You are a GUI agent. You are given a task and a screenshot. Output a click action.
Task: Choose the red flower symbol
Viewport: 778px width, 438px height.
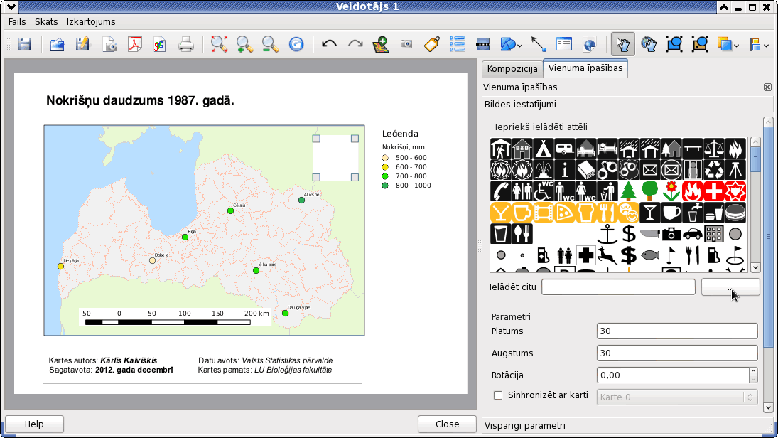click(x=671, y=191)
